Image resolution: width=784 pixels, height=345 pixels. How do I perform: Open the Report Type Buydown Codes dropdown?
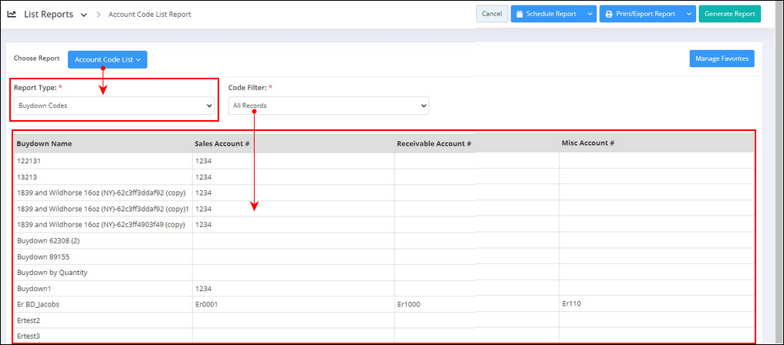point(114,106)
